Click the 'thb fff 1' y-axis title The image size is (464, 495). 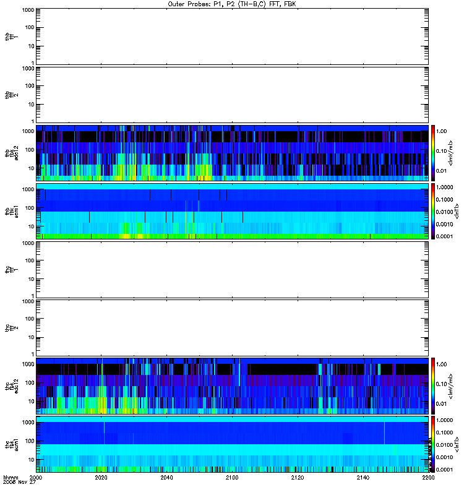point(12,37)
